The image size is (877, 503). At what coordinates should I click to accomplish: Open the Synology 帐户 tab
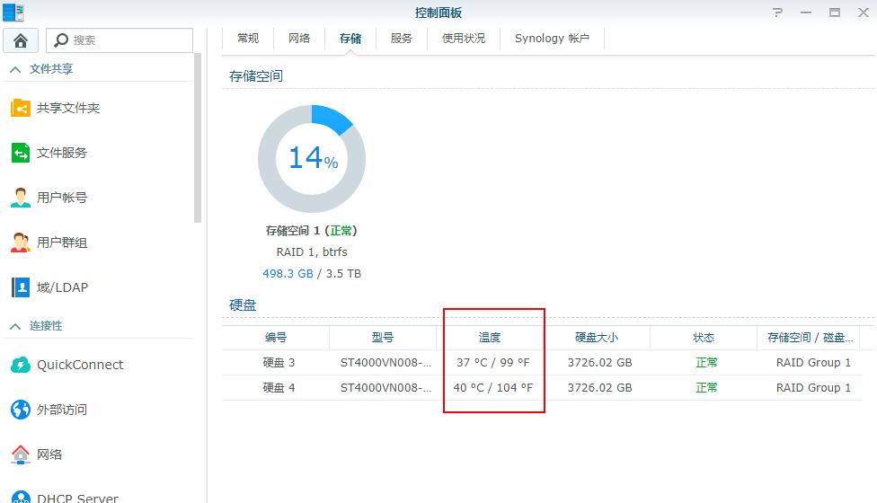552,39
